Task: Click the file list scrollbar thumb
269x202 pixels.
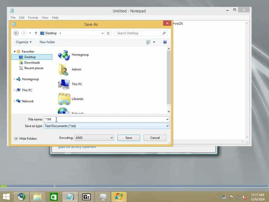Action: tap(169, 77)
